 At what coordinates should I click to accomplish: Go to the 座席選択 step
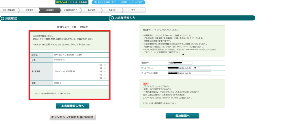[29, 10]
